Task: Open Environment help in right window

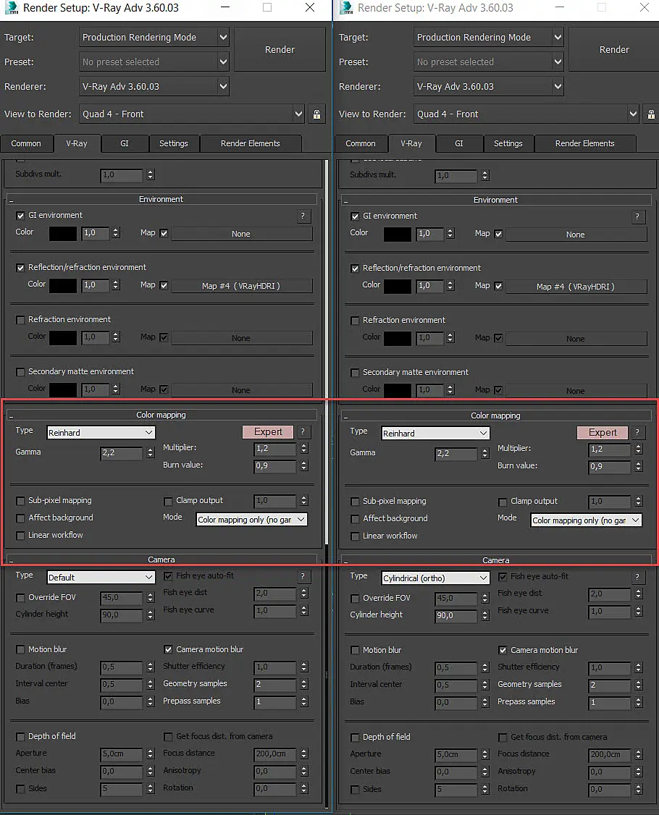Action: coord(637,216)
